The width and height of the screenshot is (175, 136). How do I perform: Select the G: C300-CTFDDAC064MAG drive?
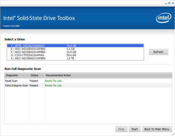pos(75,55)
